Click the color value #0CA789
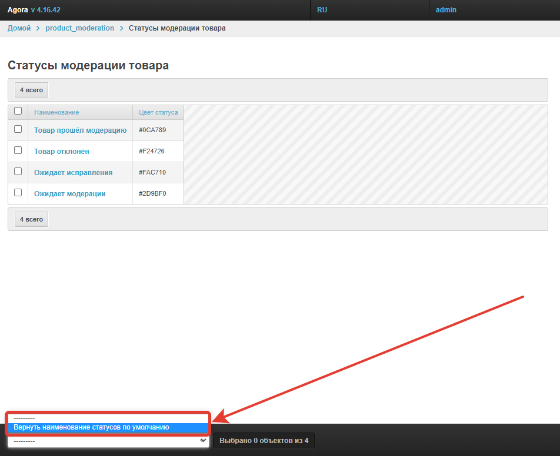Viewport: 560px width, 456px height. coord(152,130)
